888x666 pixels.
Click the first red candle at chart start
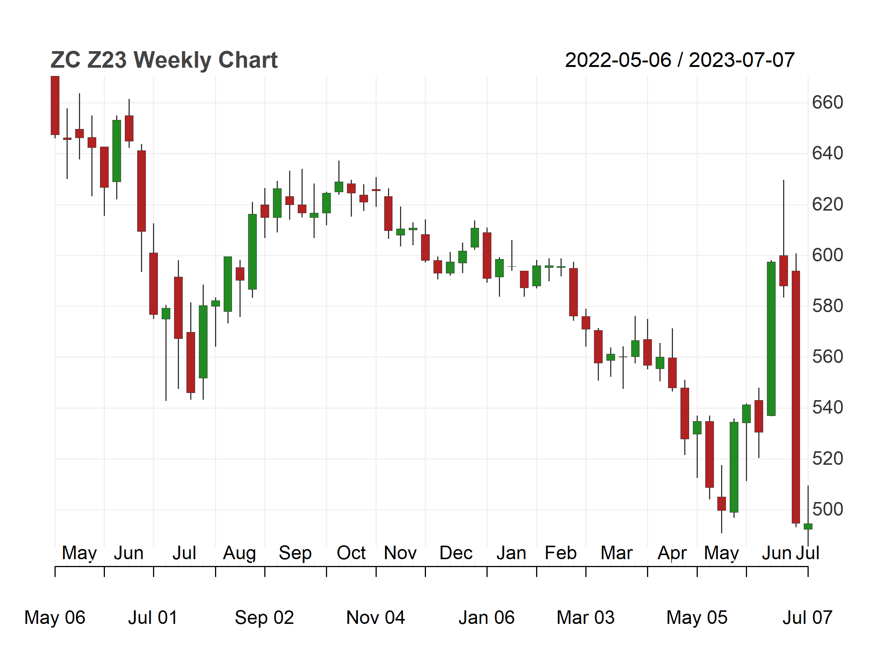pyautogui.click(x=55, y=105)
